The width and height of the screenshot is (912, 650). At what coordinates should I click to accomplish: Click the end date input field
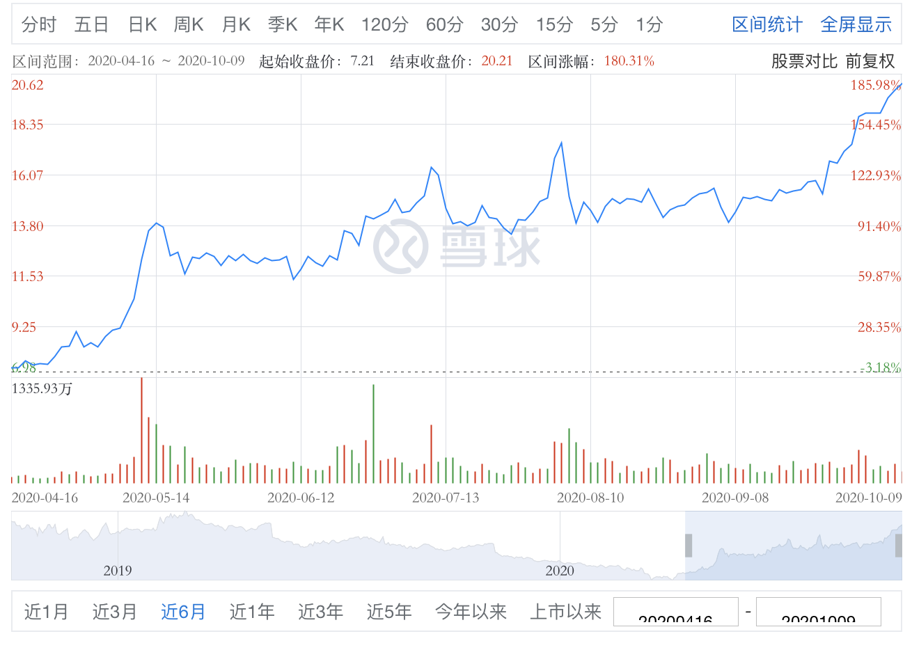(819, 612)
